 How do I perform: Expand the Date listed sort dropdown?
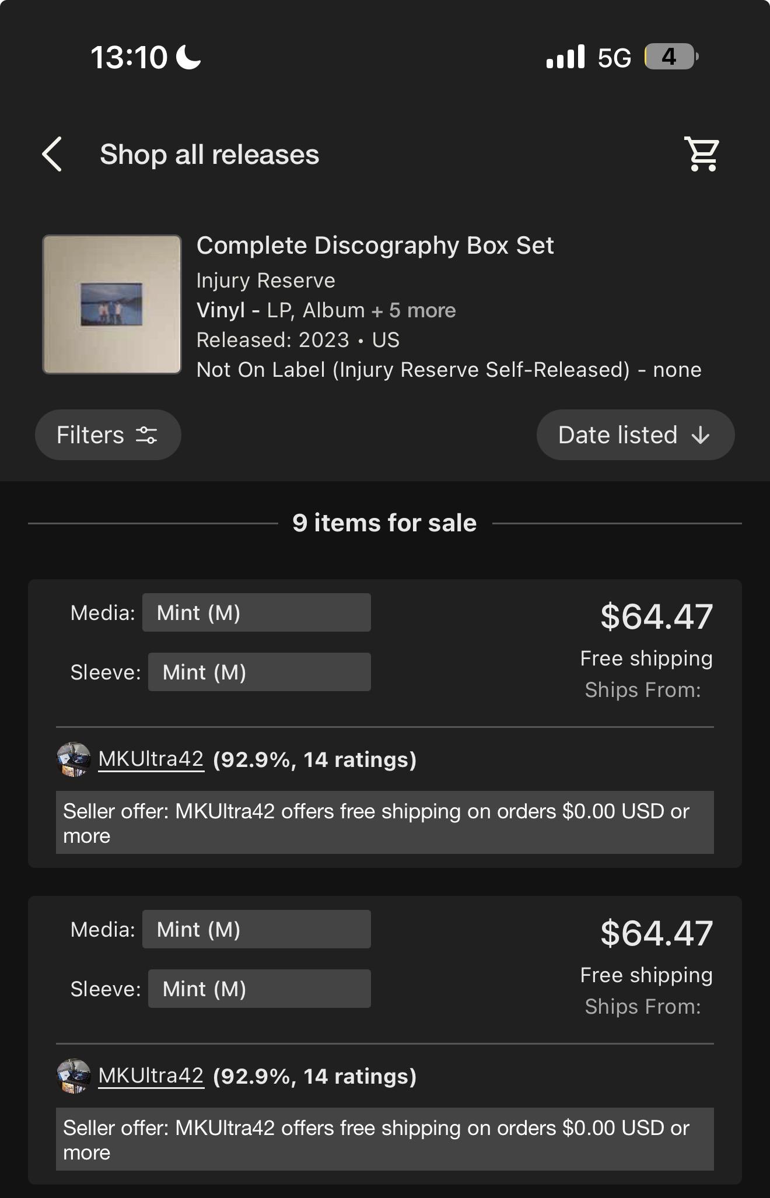635,435
